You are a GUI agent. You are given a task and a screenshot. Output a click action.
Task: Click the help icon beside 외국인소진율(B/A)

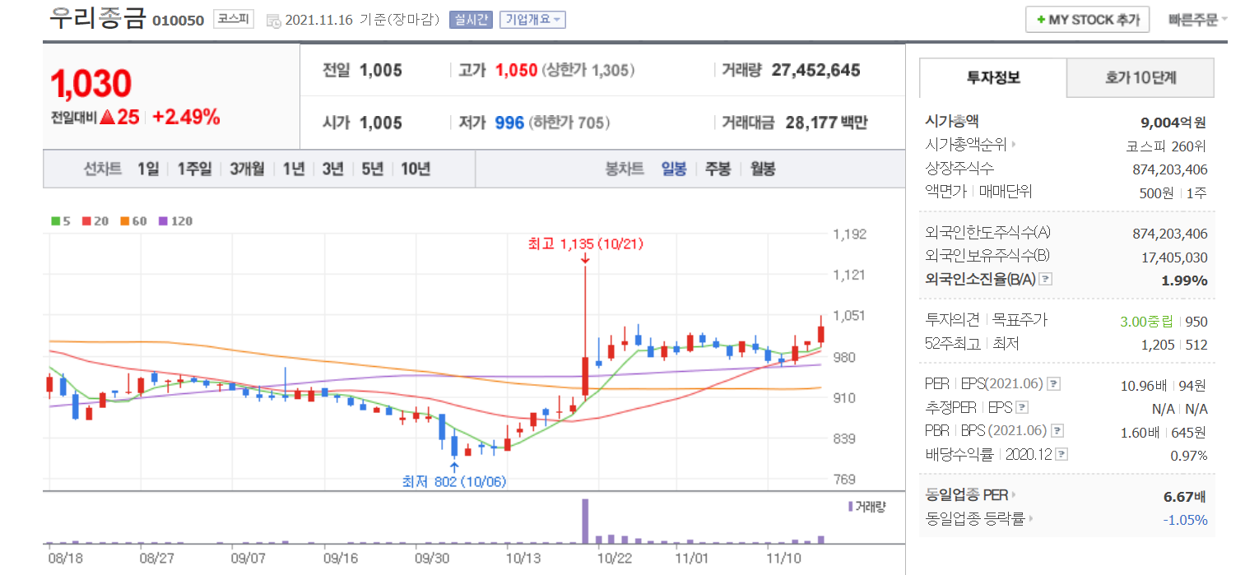pyautogui.click(x=1045, y=279)
